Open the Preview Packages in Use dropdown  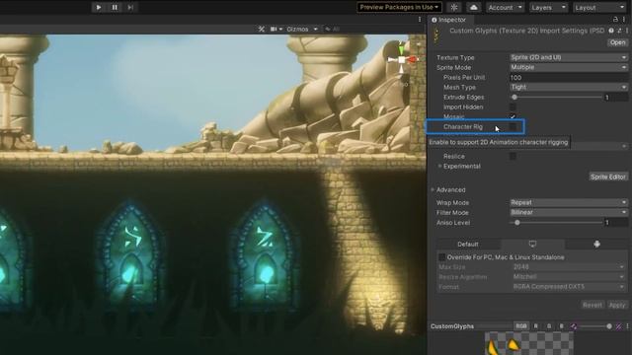pos(399,7)
